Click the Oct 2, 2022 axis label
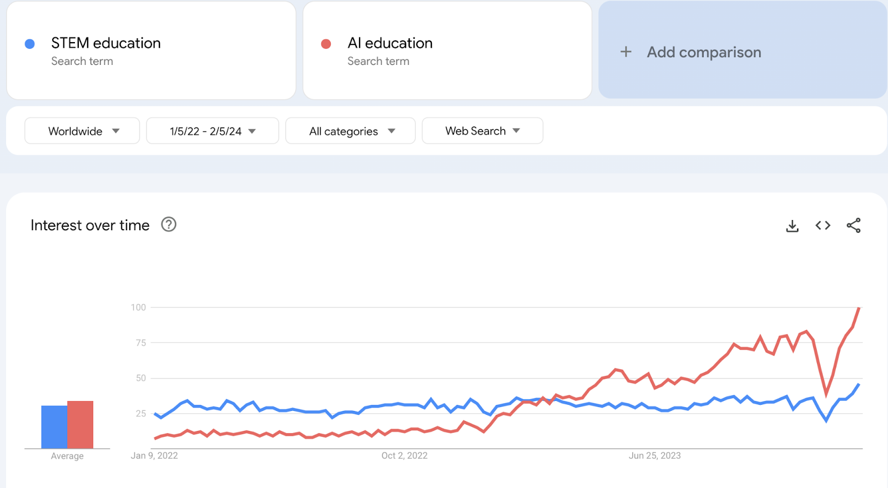This screenshot has height=488, width=888. 405,455
